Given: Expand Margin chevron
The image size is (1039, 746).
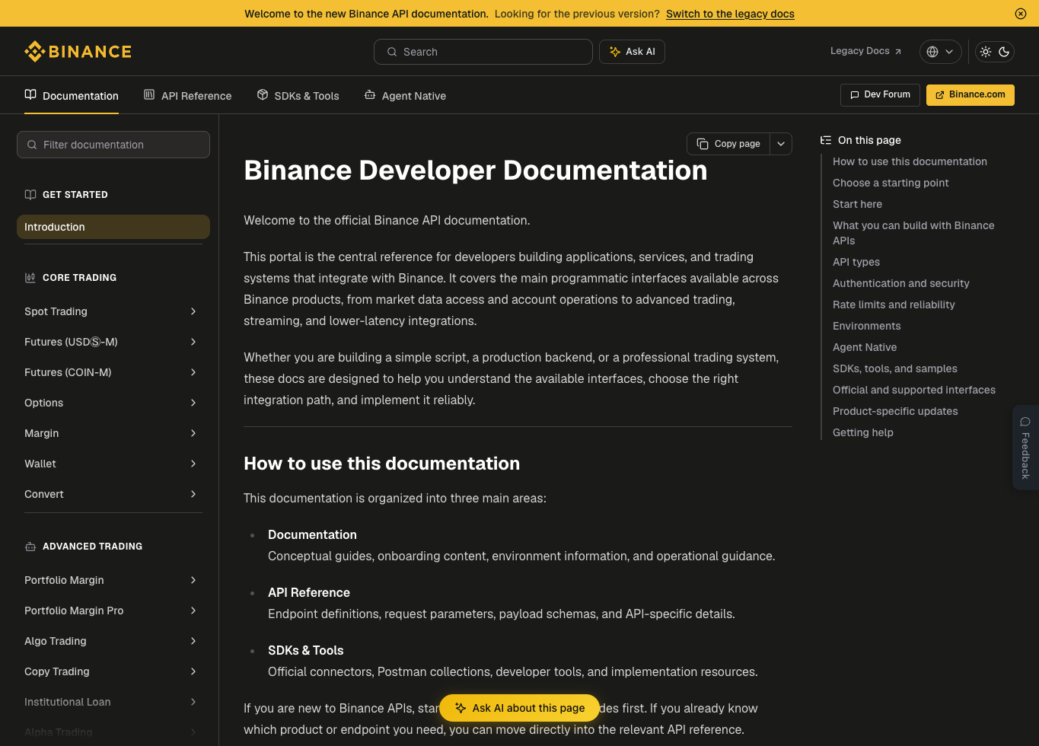Looking at the screenshot, I should [x=193, y=433].
